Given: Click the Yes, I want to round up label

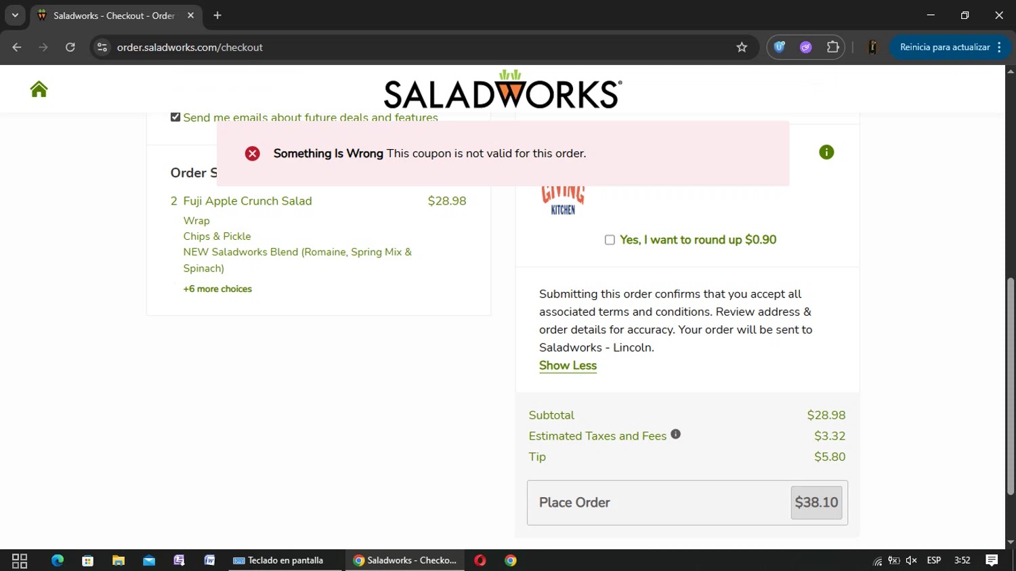Looking at the screenshot, I should 698,240.
